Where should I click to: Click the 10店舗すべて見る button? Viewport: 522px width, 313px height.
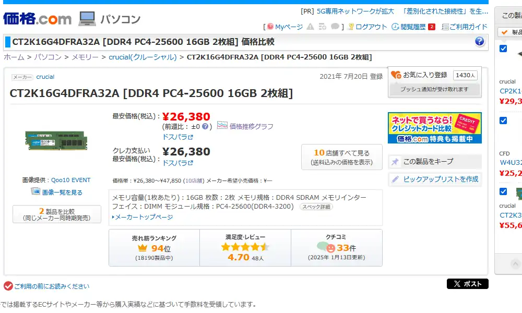(x=341, y=157)
